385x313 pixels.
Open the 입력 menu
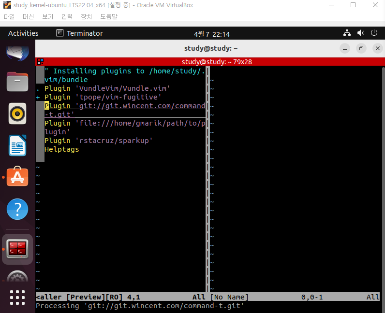pos(67,16)
